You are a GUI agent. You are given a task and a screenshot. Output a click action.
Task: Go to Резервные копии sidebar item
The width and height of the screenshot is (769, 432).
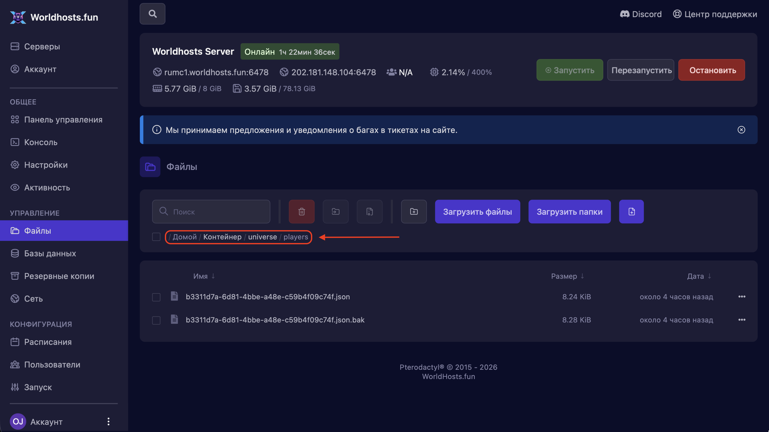pyautogui.click(x=59, y=276)
